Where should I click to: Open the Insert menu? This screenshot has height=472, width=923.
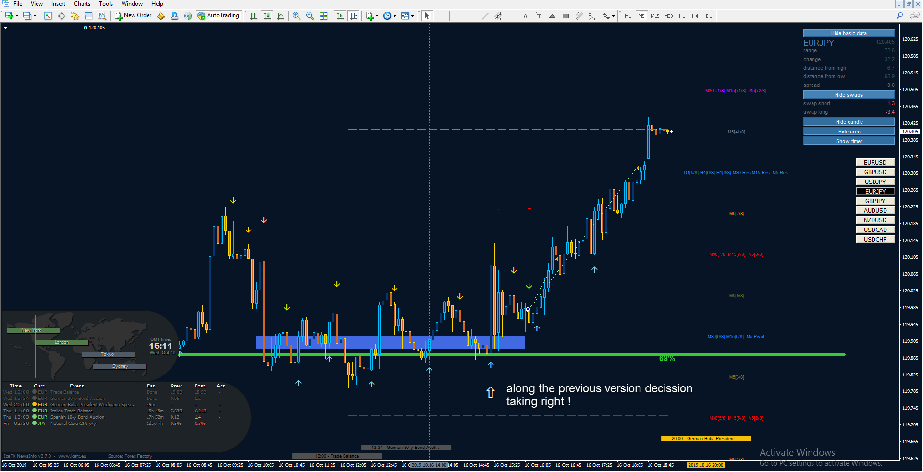[58, 4]
